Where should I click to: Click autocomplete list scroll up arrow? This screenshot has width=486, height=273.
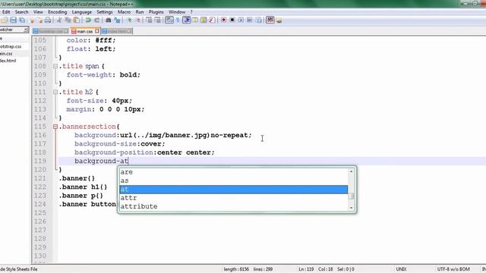[x=351, y=171]
